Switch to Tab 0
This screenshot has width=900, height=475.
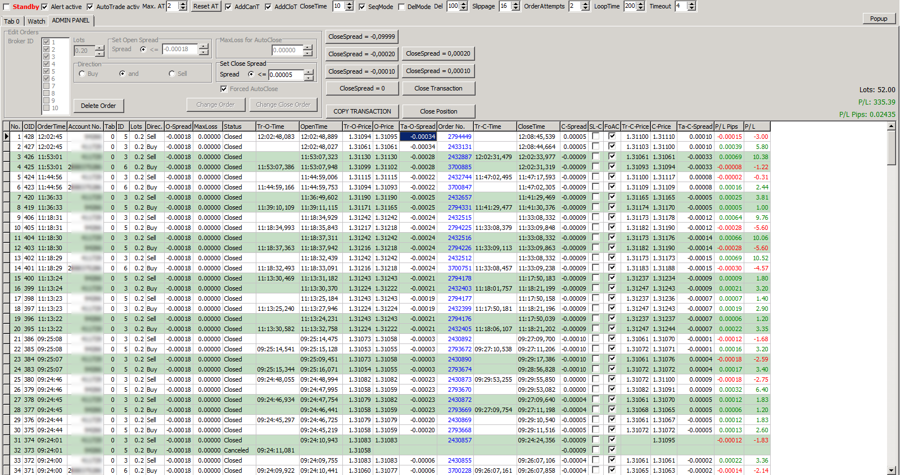pos(12,21)
